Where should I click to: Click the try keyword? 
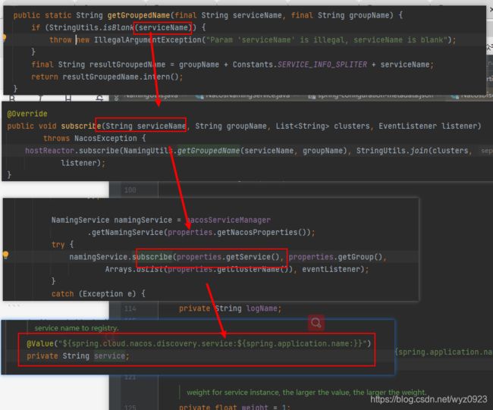pos(58,245)
